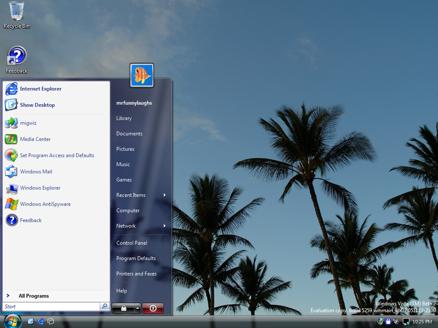Start Windows AntiSpyware
438x328 pixels.
click(x=45, y=204)
